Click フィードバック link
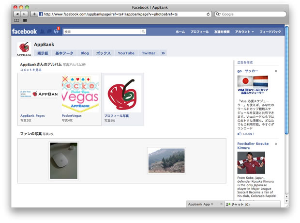Image resolution: width=300 pixels, height=223 pixels. [x=270, y=32]
